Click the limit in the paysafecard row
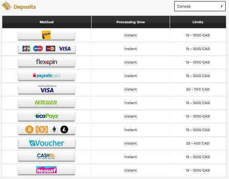Image resolution: width=229 pixels, height=179 pixels. tap(198, 76)
